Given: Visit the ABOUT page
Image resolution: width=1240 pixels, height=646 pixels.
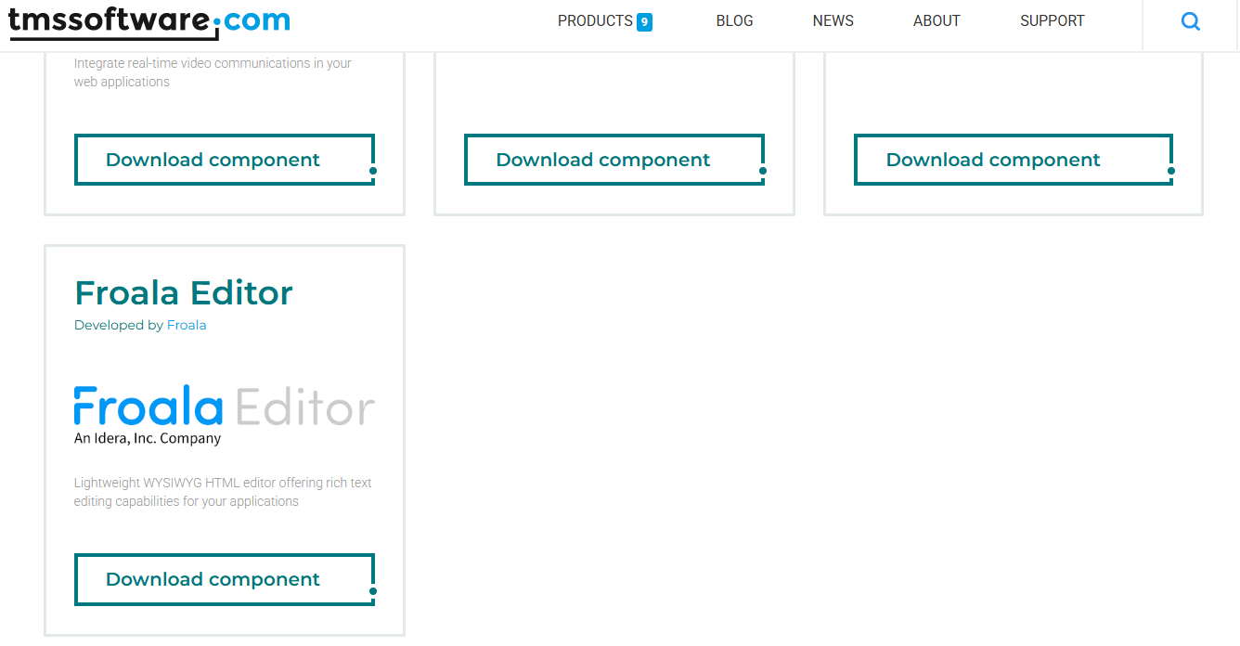Looking at the screenshot, I should pos(936,20).
